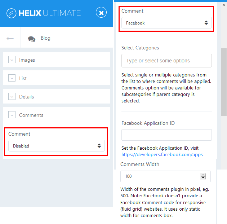Click the Select Categories options field
This screenshot has height=224, width=227.
coord(166,61)
